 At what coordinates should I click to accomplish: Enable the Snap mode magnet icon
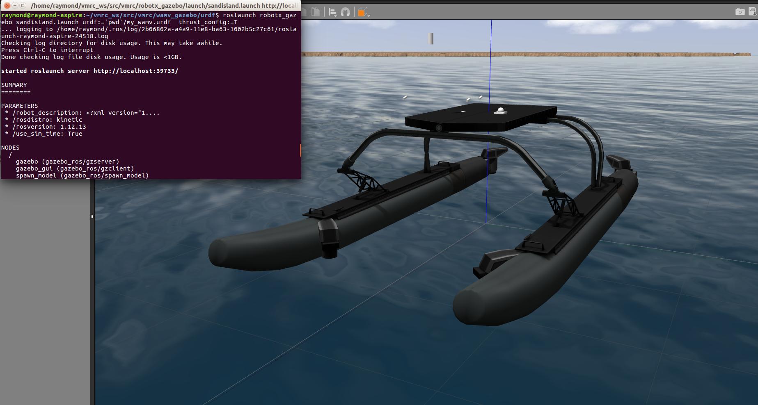coord(346,11)
